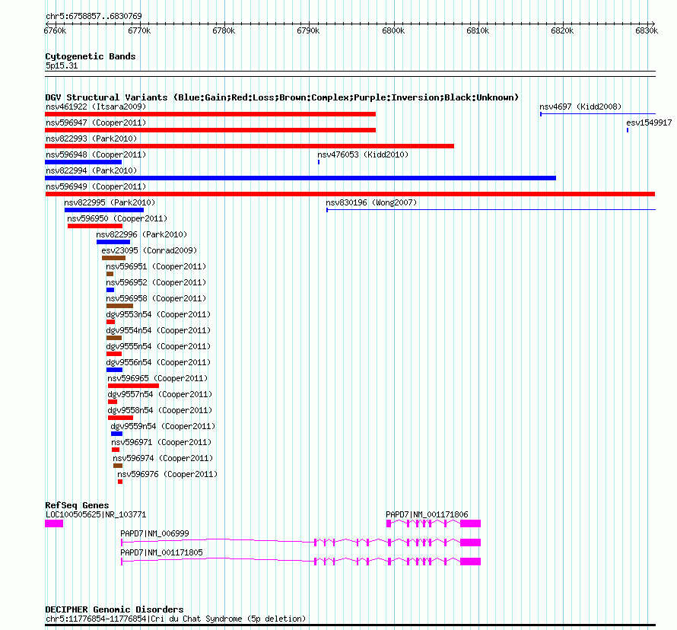This screenshot has width=677, height=630.
Task: Click the long red nsv596949 bar
Action: click(350, 194)
